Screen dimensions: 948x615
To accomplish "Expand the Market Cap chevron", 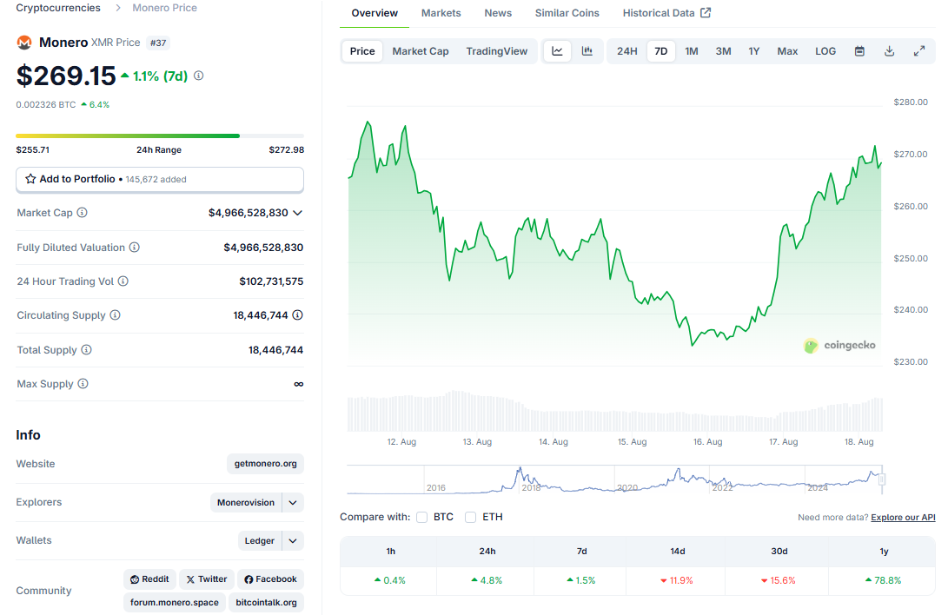I will 297,213.
